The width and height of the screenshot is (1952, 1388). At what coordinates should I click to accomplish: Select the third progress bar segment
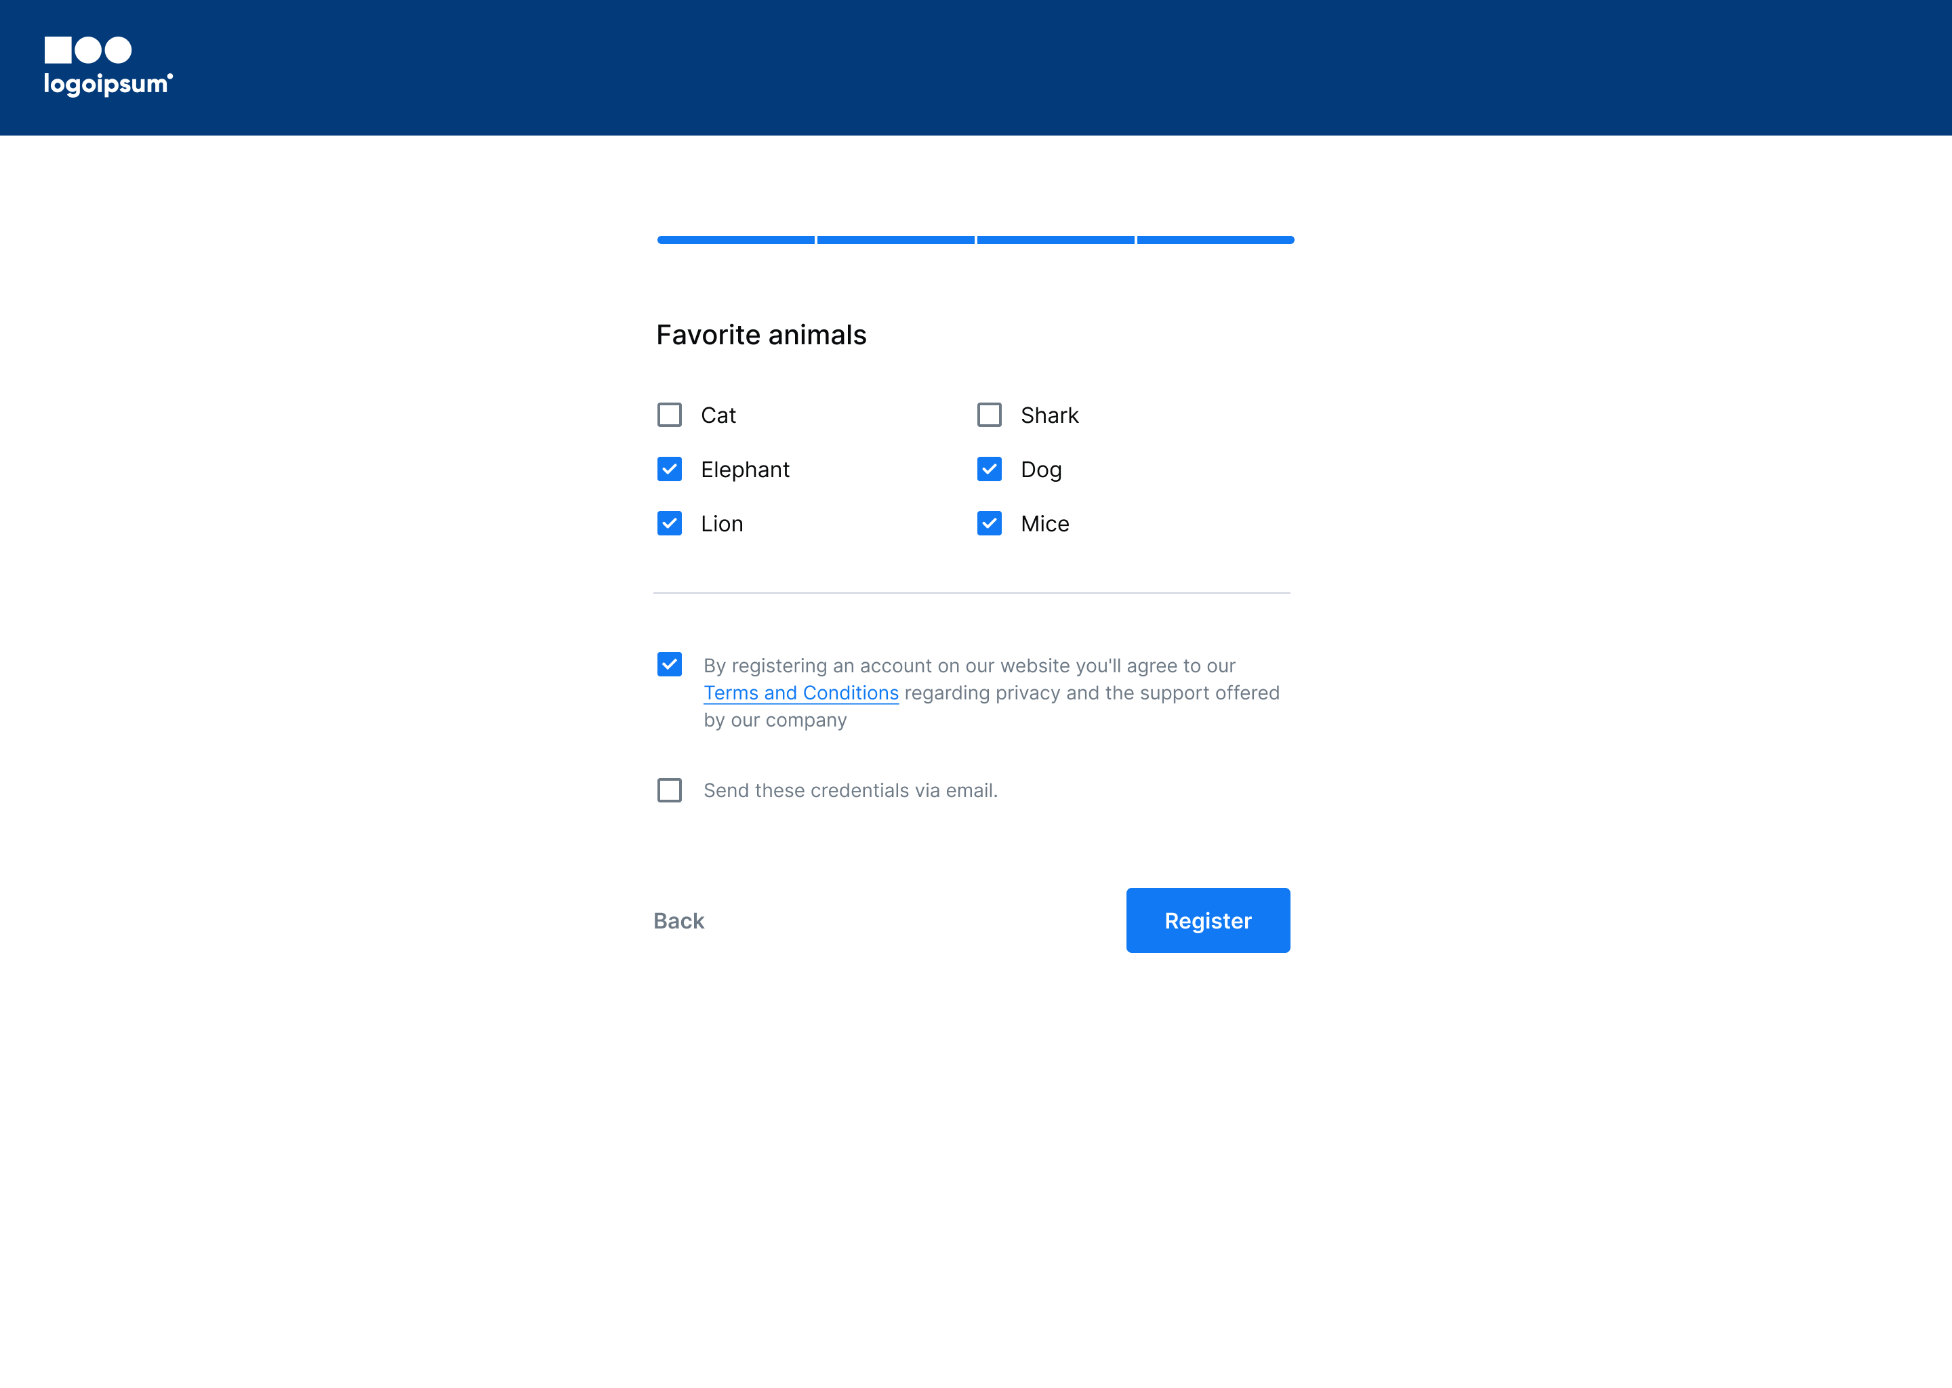point(1055,240)
